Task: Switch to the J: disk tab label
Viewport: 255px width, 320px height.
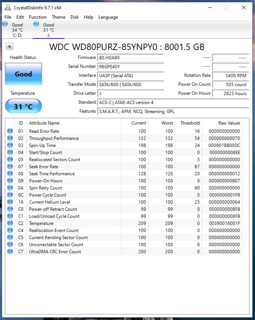Action: coord(48,30)
